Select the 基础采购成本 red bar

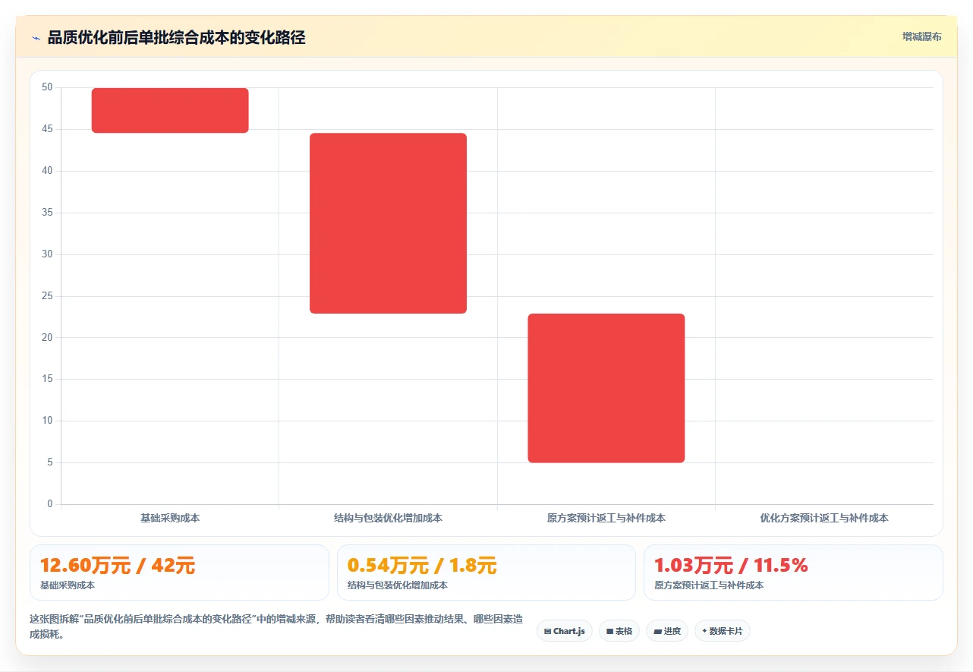coord(170,110)
